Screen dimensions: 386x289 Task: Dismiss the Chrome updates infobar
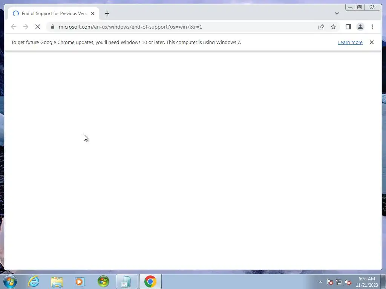point(371,42)
